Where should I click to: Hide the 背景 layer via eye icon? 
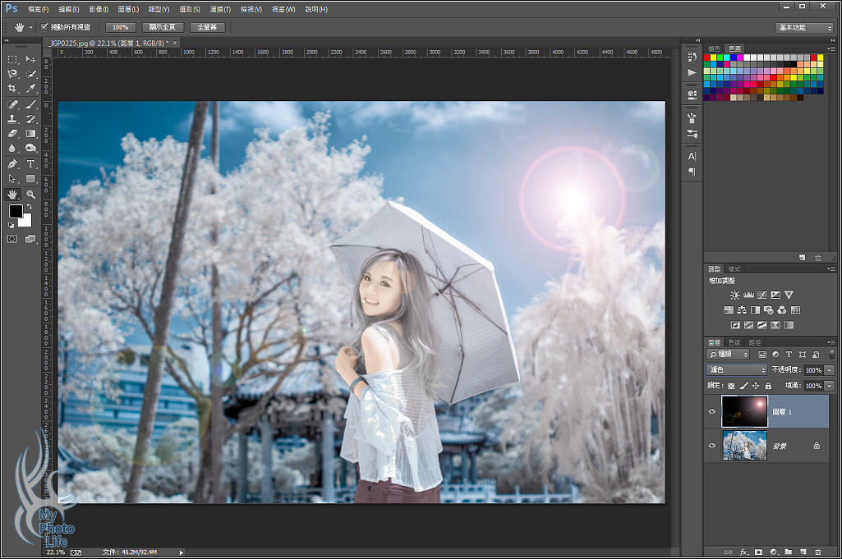click(712, 445)
